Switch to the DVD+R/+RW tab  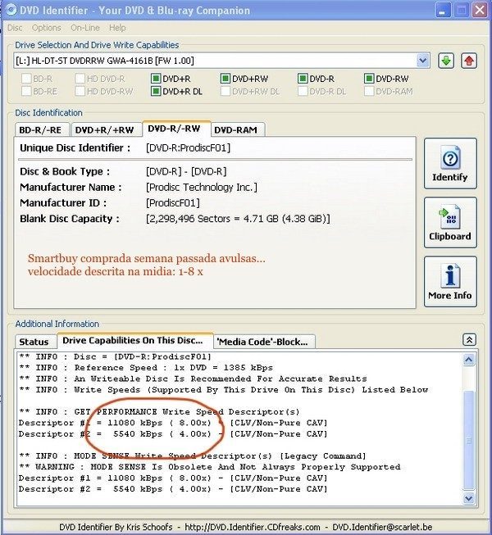(x=106, y=130)
